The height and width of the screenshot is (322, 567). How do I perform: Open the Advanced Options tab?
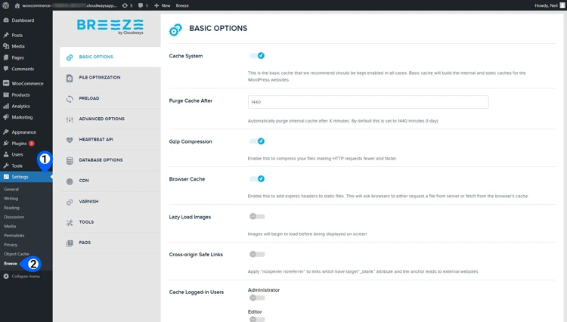tap(101, 119)
